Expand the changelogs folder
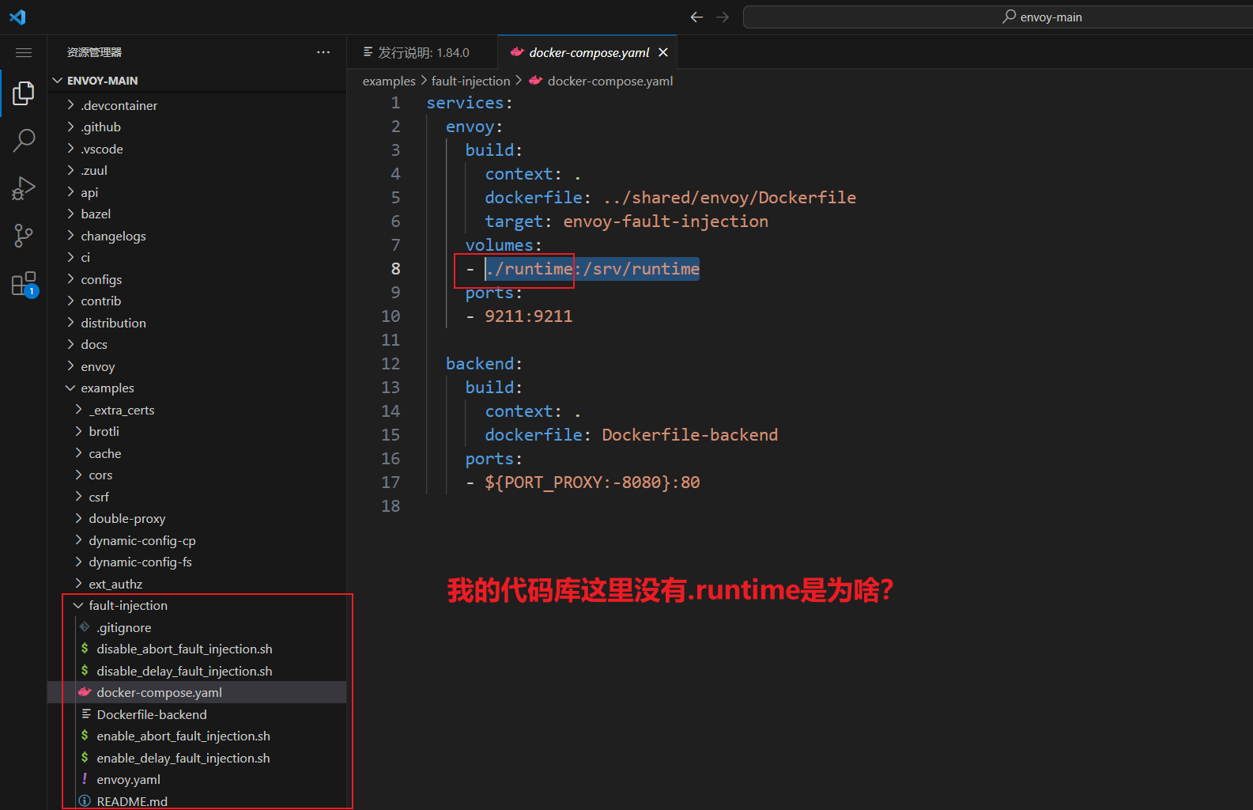Screen dimensions: 1253x810 tap(197, 236)
